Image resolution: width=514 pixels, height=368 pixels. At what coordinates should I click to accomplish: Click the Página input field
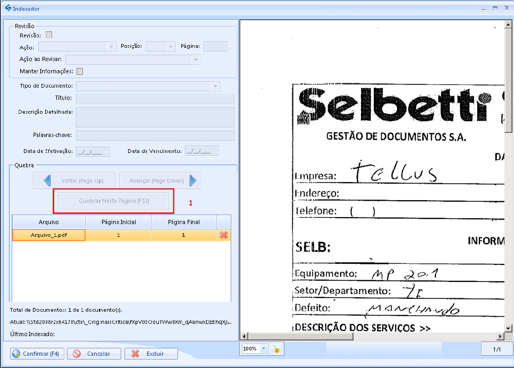click(x=216, y=47)
